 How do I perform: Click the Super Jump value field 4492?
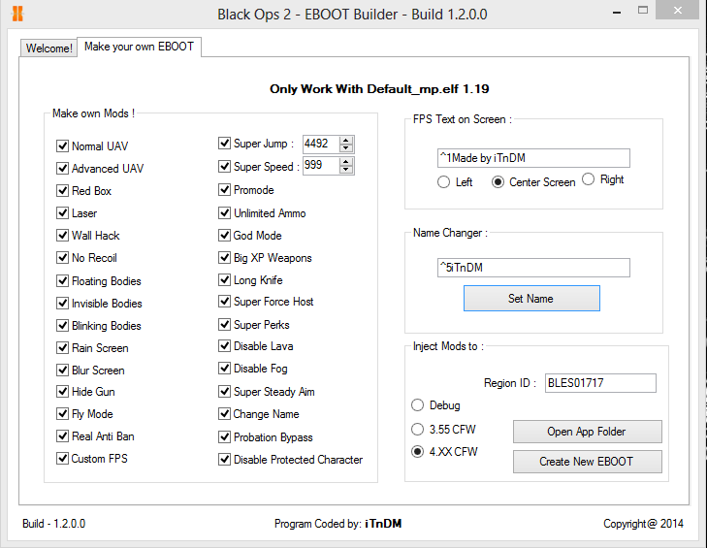(321, 144)
